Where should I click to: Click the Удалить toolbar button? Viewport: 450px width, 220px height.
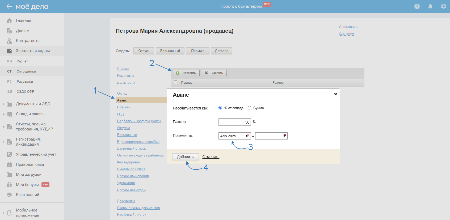pos(214,73)
